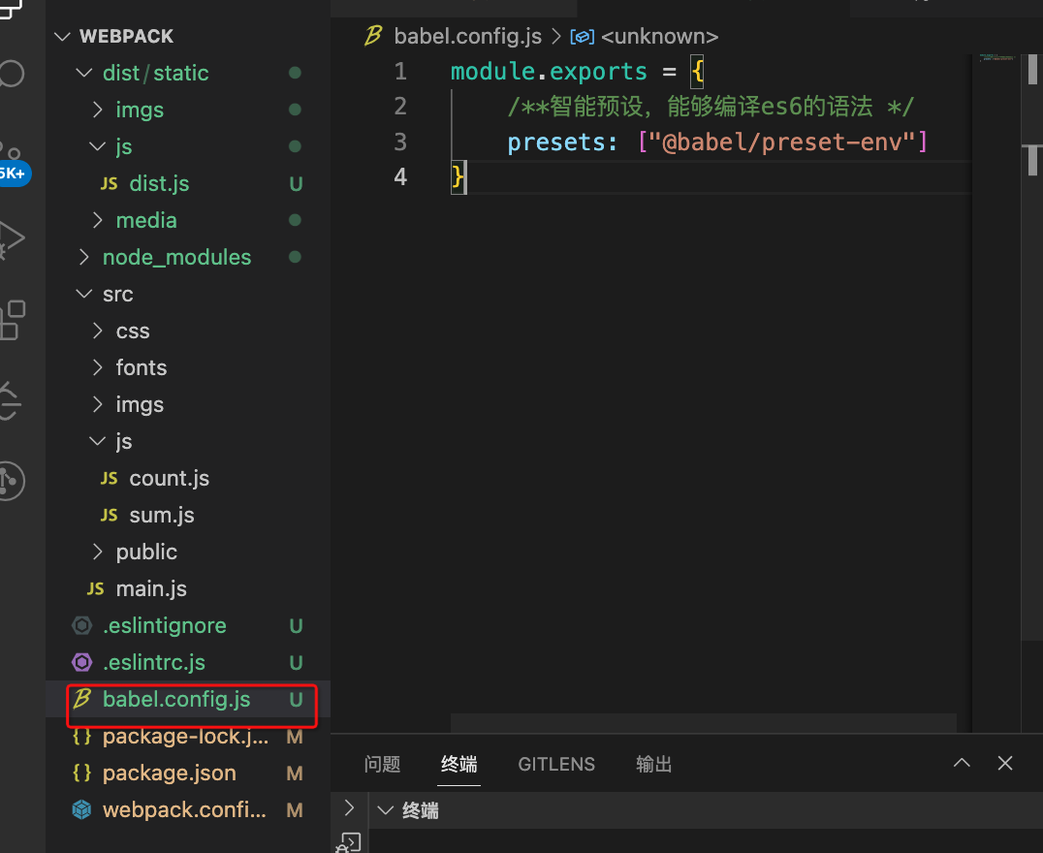This screenshot has height=853, width=1043.
Task: Toggle panel maximize with the chevron
Action: (962, 763)
